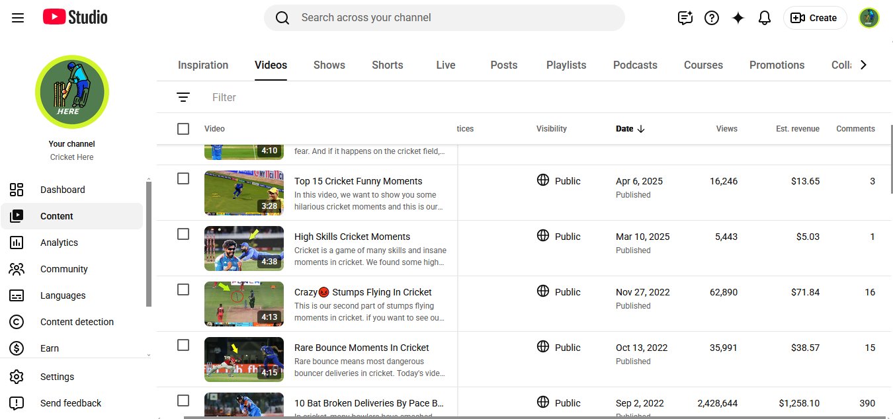Click globe icon for Crazy Stumps Flying video
893x419 pixels.
543,291
